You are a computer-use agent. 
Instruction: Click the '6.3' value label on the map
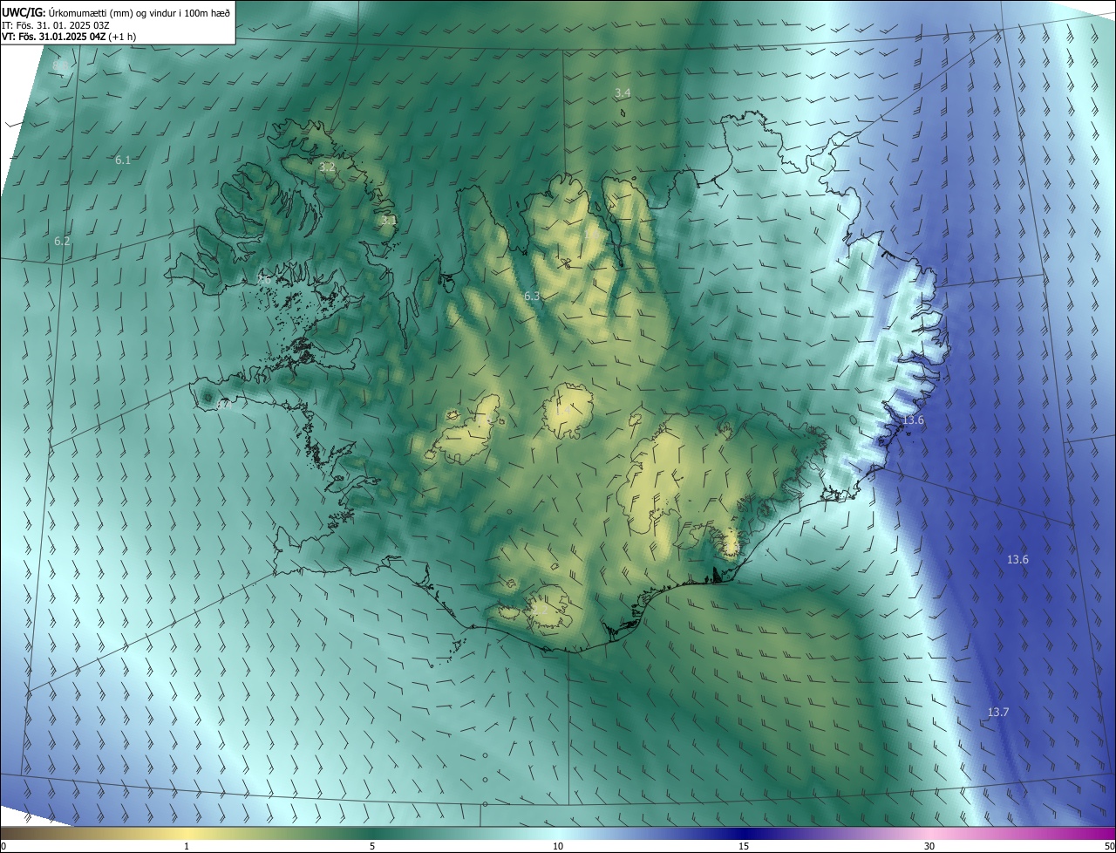tap(532, 297)
